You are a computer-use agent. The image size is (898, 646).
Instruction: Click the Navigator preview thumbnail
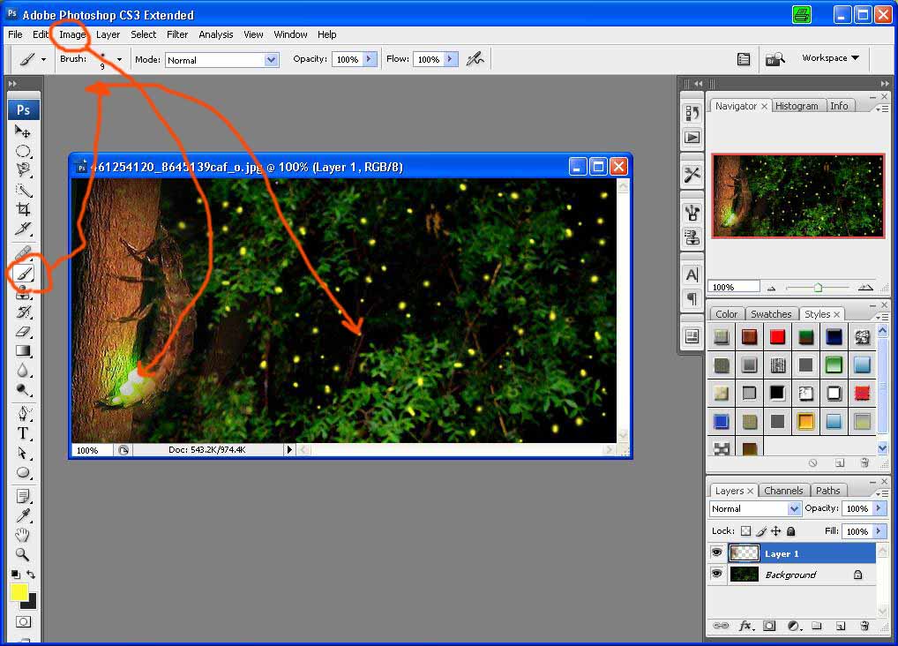[797, 196]
